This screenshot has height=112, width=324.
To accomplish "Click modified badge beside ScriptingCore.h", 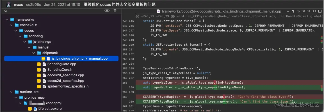I will (39, 70).
